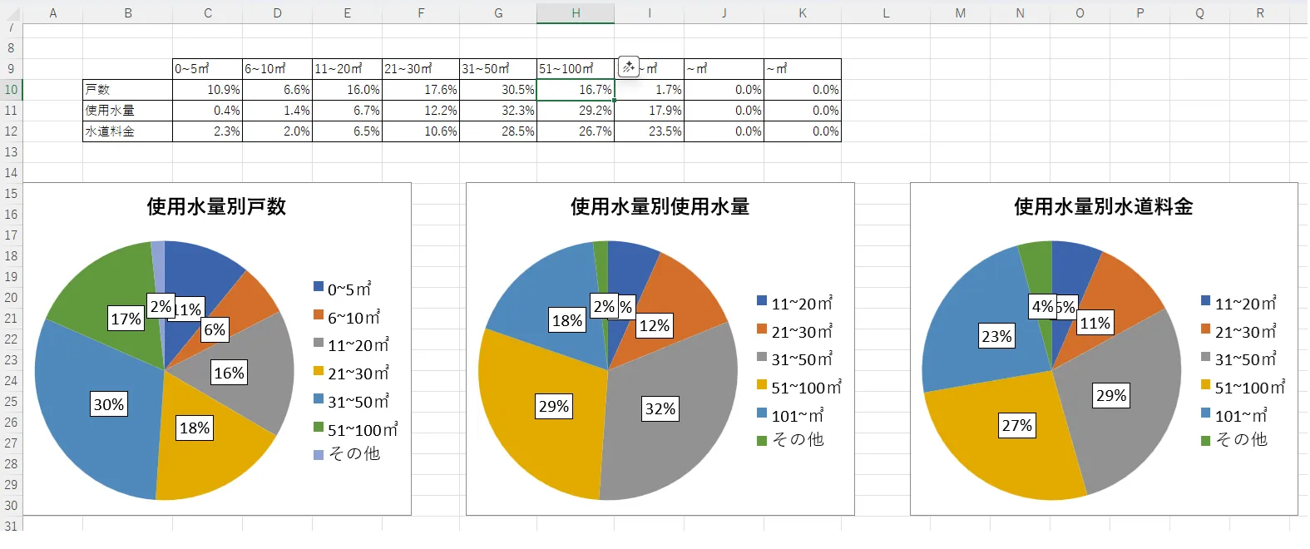Click the 水道料金 row label cell
Image resolution: width=1310 pixels, height=549 pixels.
(x=128, y=131)
